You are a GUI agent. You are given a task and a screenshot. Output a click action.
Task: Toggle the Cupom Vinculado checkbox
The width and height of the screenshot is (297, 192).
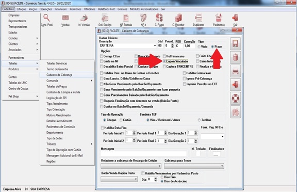[164, 61]
